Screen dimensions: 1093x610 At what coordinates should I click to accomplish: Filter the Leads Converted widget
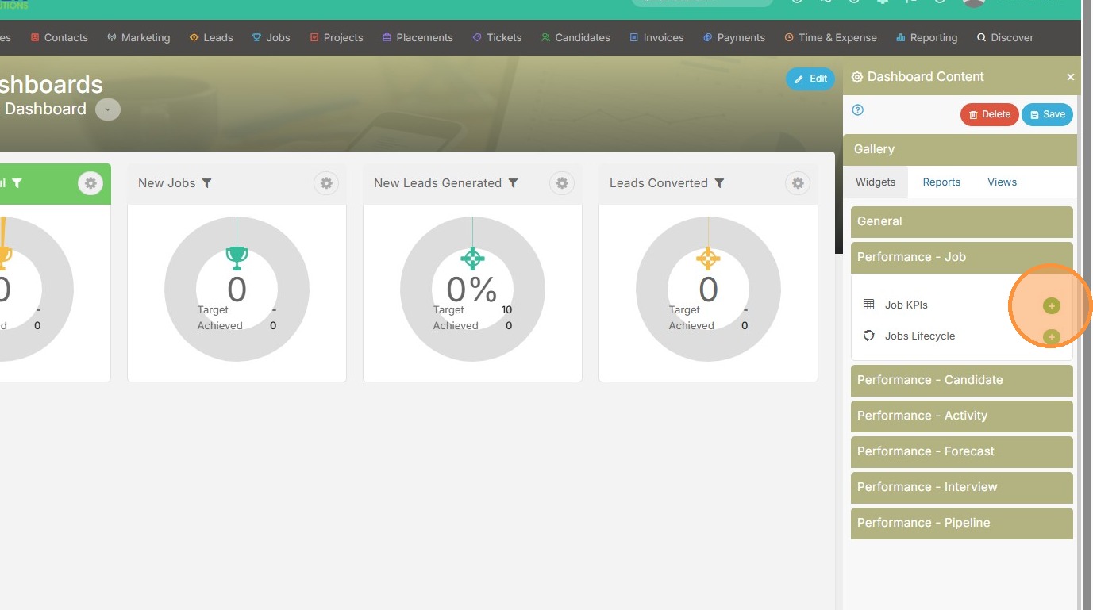click(719, 183)
